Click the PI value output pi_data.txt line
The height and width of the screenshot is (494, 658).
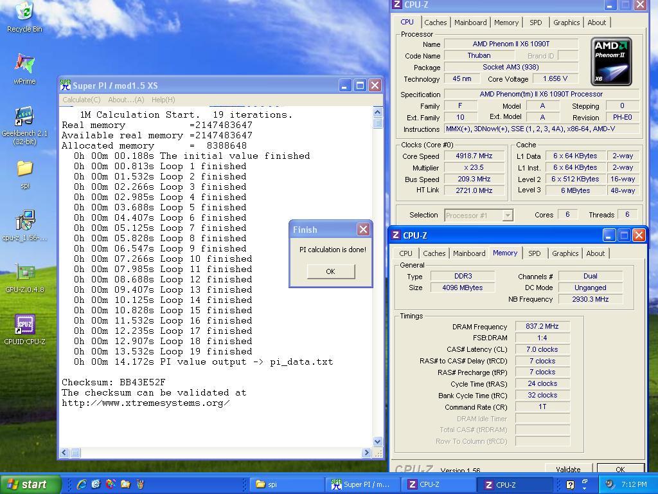pyautogui.click(x=203, y=361)
